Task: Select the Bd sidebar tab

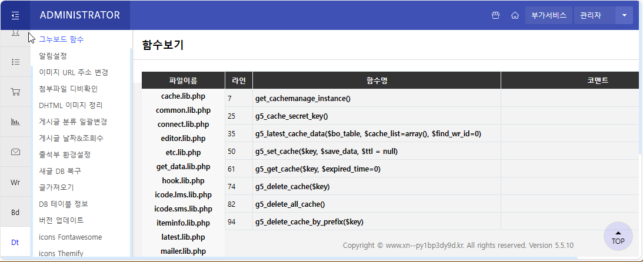Action: pos(15,212)
